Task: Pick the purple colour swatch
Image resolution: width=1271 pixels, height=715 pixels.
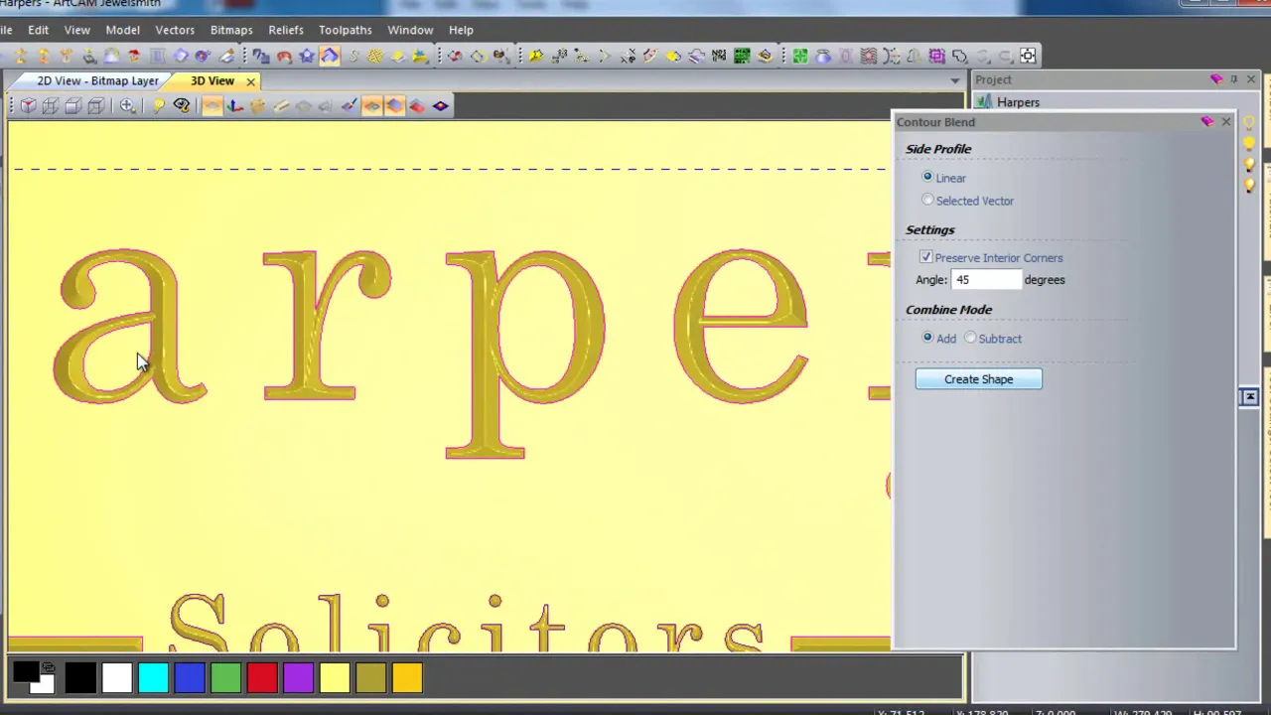Action: coord(299,677)
